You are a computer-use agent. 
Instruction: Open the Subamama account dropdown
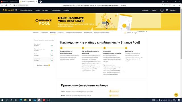pos(142,32)
